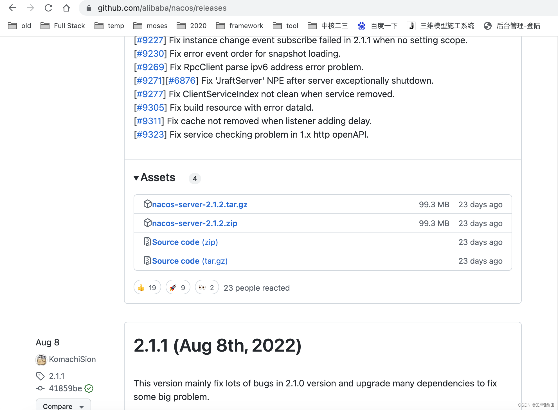Open the 'tool' bookmarks folder

coord(285,26)
